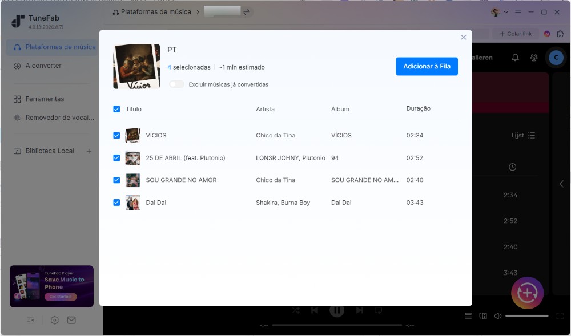Click the SOU GRANDE NO AMOR thumbnail
Screen dimensions: 571x336
[x=133, y=180]
